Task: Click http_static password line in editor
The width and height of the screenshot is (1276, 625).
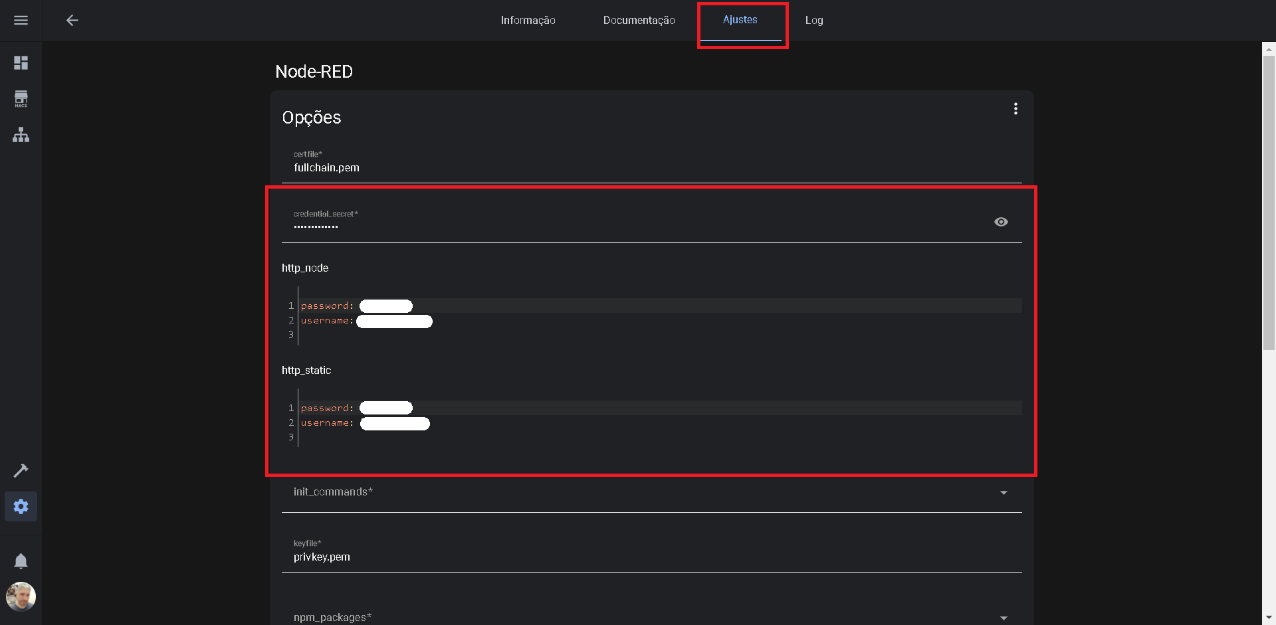Action: tap(661, 408)
